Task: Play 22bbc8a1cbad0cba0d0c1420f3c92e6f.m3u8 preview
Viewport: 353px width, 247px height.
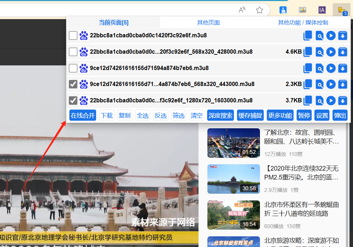Action: 331,36
